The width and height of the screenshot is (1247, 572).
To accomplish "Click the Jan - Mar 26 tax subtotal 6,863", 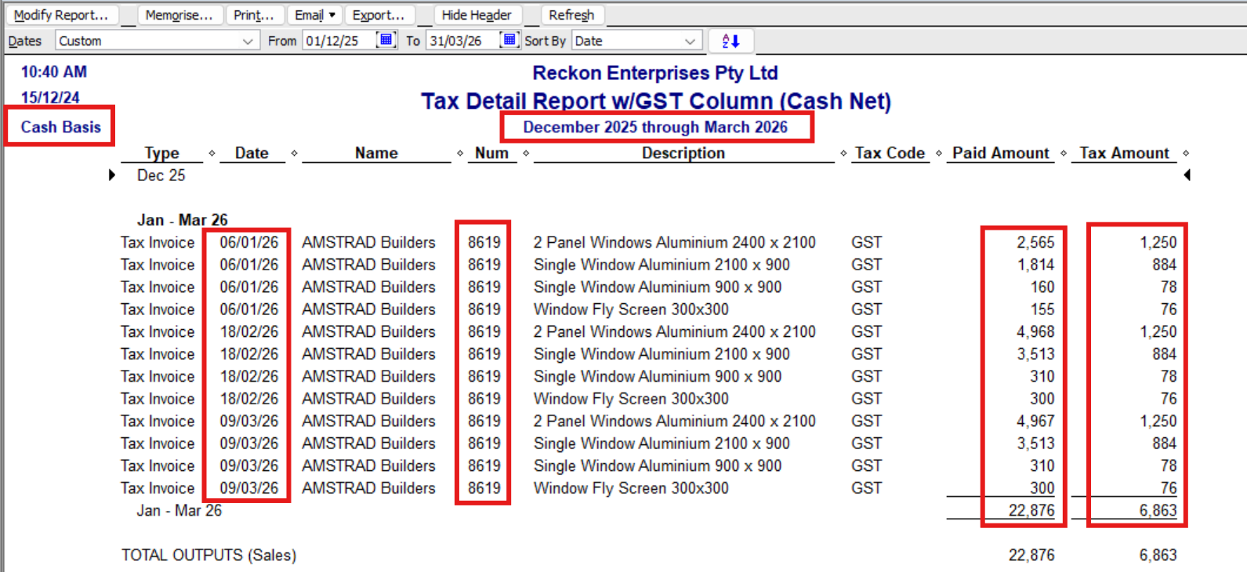I will pos(1158,510).
